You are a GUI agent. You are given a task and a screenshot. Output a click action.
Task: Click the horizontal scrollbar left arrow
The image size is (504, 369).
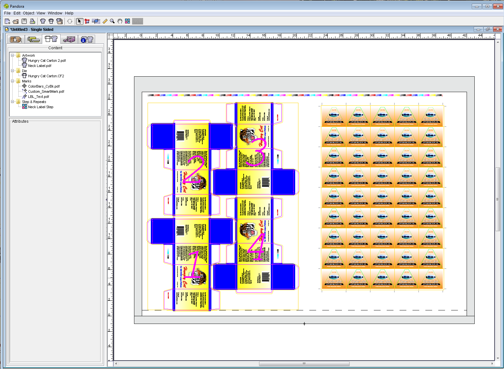pos(116,364)
